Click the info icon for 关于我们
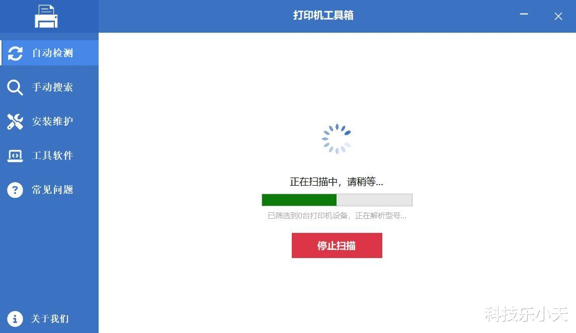576x333 pixels. [15, 319]
